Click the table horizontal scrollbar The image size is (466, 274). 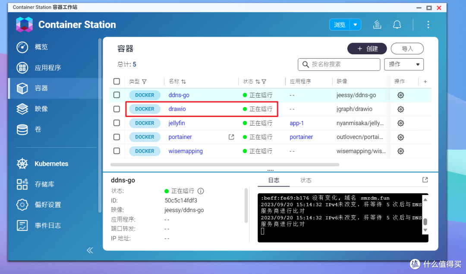point(225,164)
